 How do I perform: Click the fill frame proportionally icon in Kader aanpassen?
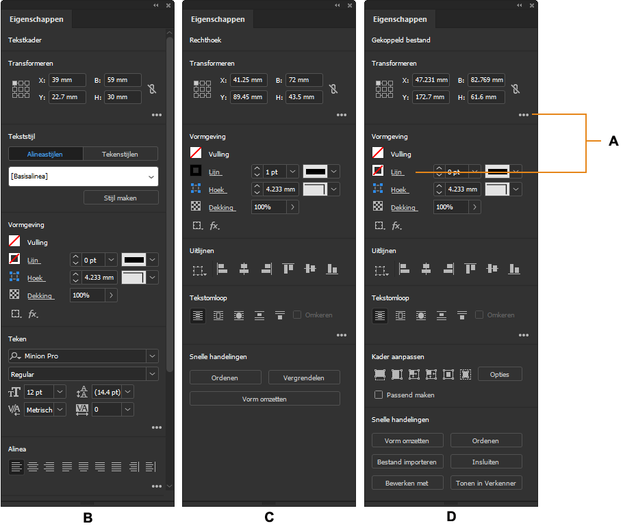[380, 374]
